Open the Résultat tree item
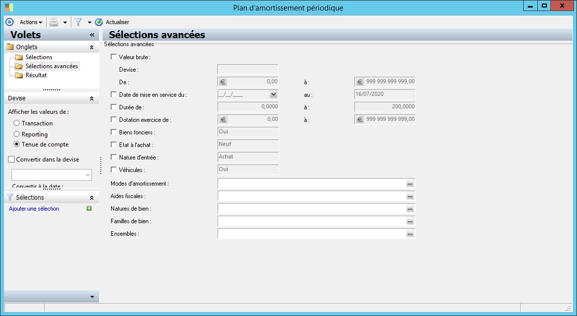577x316 pixels. pyautogui.click(x=36, y=75)
